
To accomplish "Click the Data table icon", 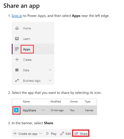I will (x=17, y=70).
